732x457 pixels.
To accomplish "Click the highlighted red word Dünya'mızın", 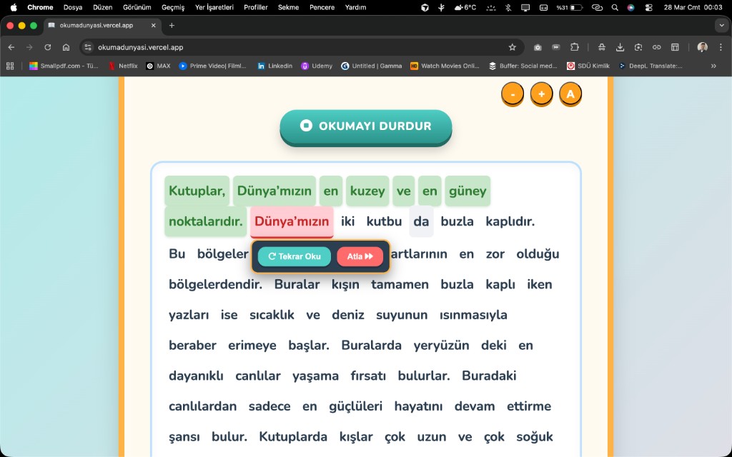I will tap(292, 221).
